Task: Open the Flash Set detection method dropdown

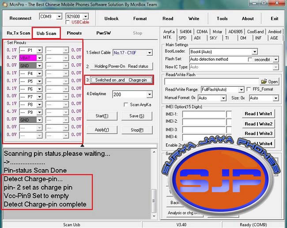Action: [x=276, y=59]
